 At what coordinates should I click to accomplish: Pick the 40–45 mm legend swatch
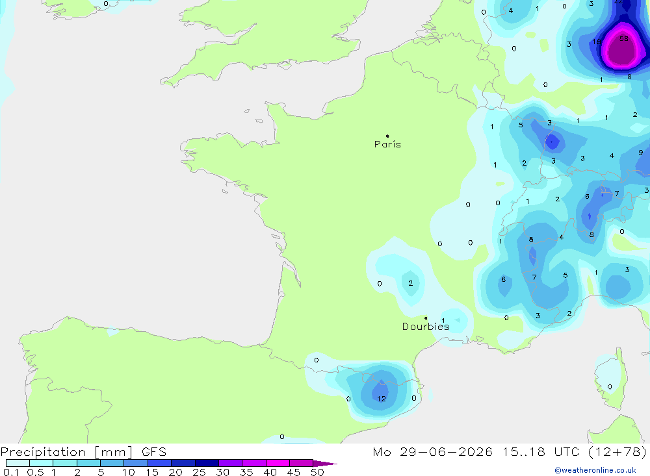coord(278,463)
